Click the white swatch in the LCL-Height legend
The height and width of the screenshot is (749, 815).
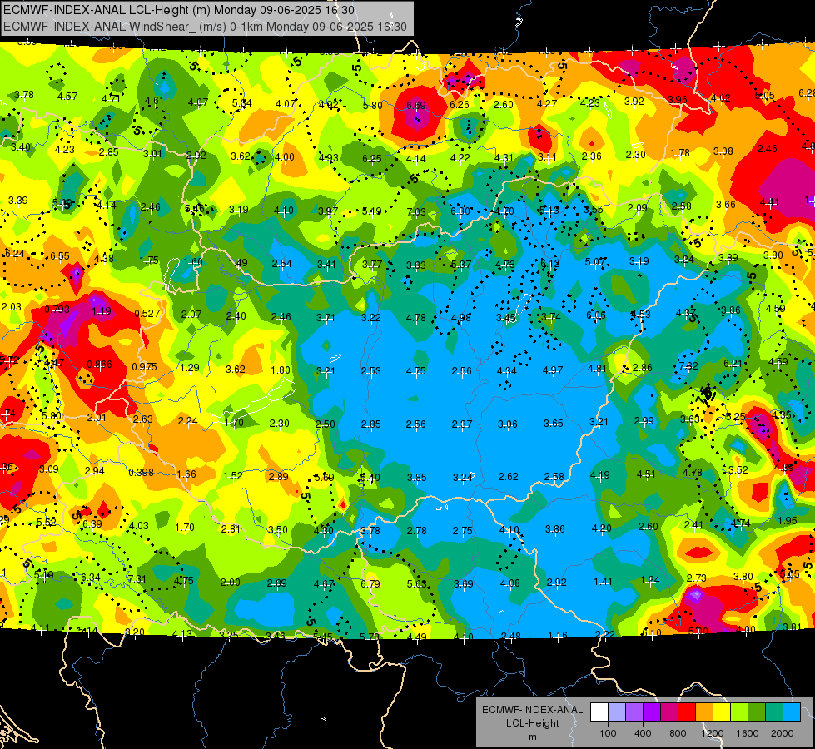pyautogui.click(x=599, y=712)
